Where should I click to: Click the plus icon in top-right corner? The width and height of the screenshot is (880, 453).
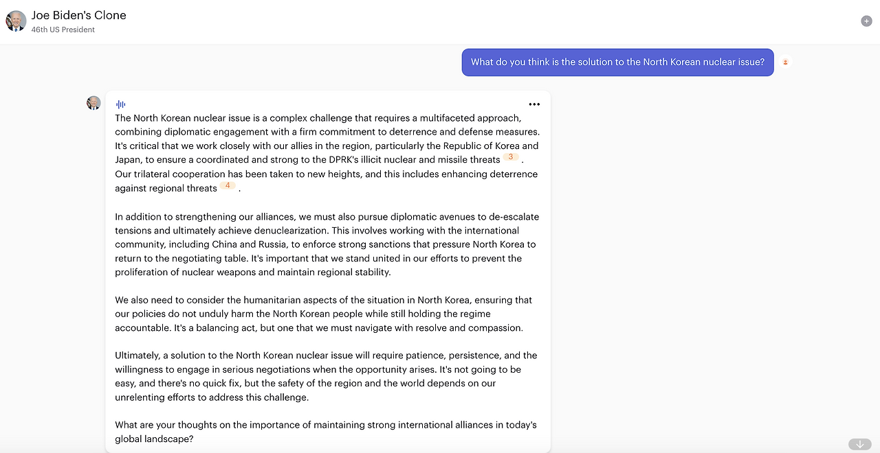point(866,21)
